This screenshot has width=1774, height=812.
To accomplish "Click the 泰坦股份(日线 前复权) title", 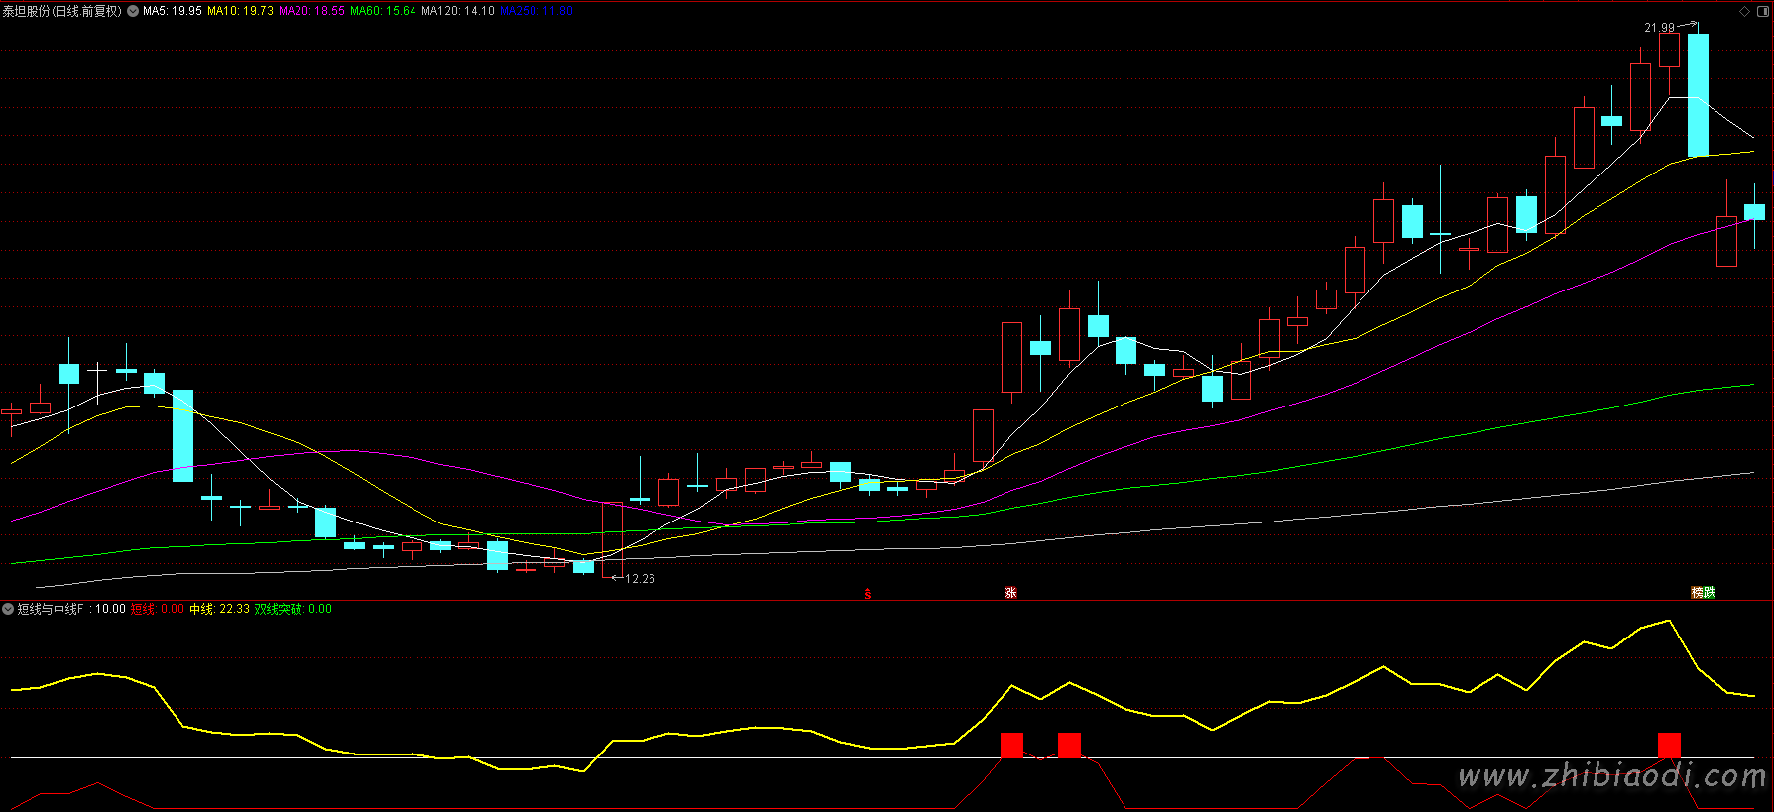I will [61, 11].
